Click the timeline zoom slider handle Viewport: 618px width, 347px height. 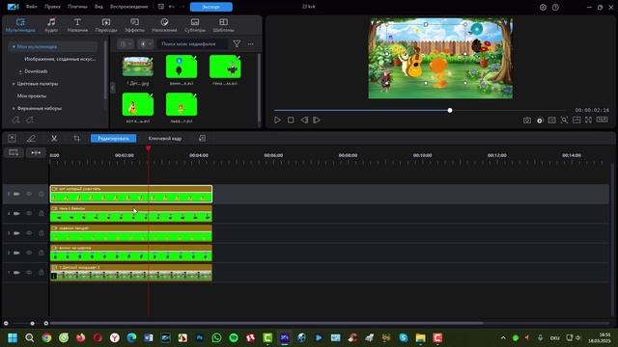[32, 324]
